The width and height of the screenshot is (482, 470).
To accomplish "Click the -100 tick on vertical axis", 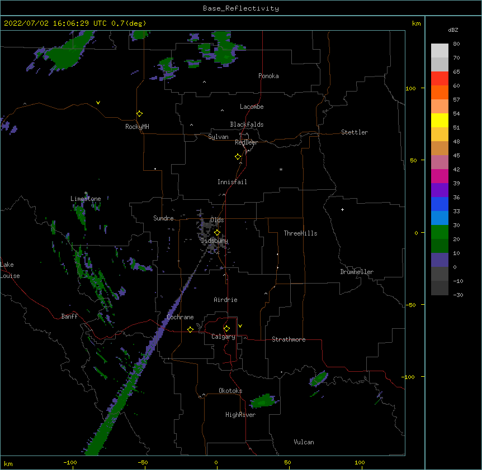I will coord(408,377).
